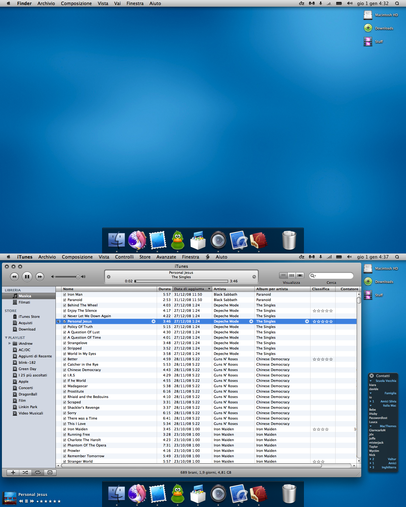Image resolution: width=406 pixels, height=507 pixels.
Task: Collapse the Famiglia contacts group
Action: pyautogui.click(x=370, y=393)
